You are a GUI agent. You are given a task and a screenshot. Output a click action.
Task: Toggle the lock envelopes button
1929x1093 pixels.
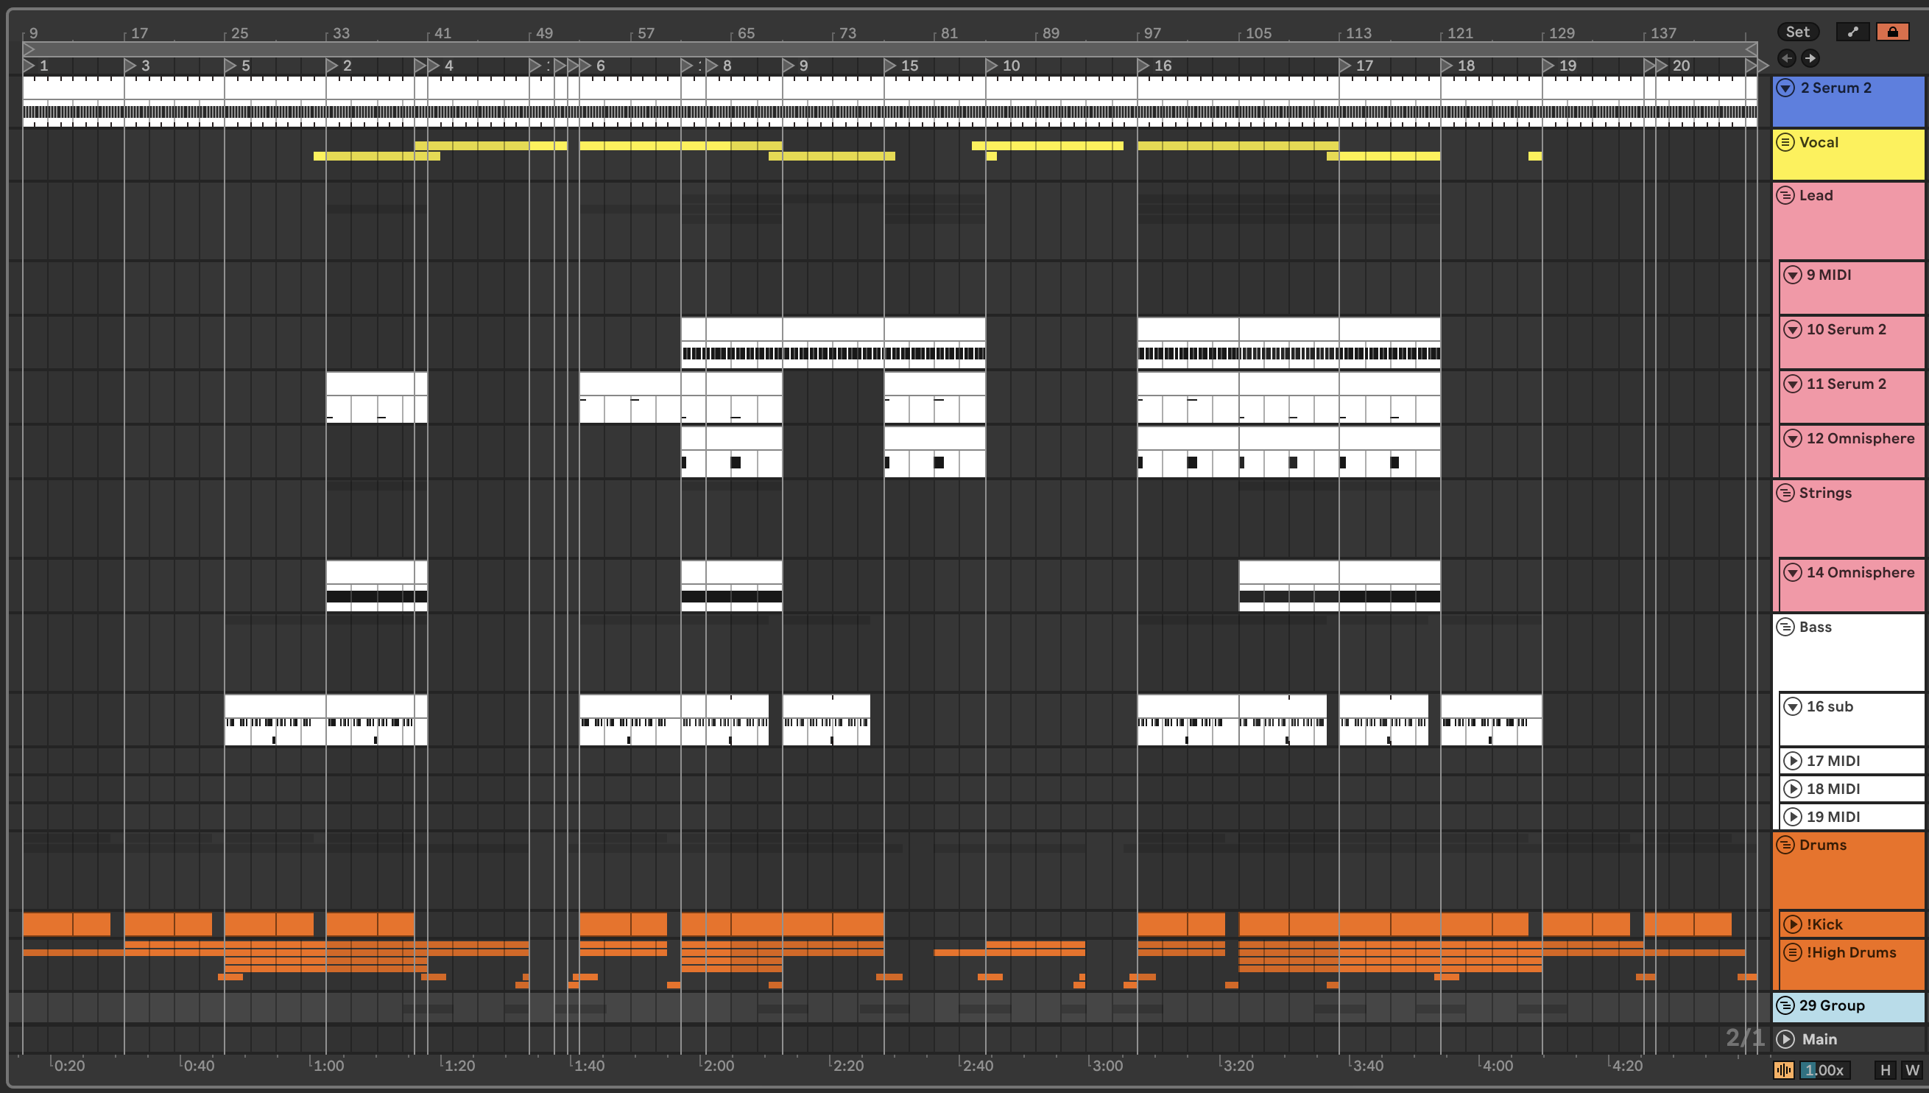tap(1892, 32)
